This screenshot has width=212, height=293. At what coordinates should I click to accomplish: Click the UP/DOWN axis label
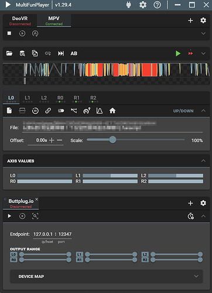[x=183, y=111]
